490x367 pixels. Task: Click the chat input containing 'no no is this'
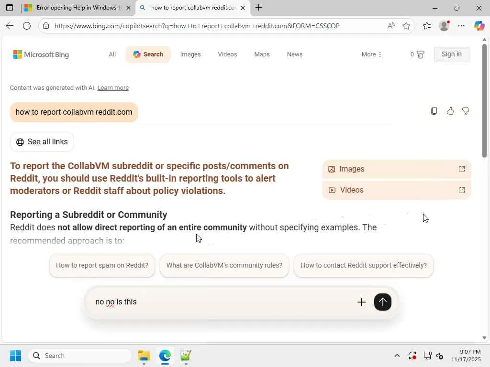click(x=223, y=302)
